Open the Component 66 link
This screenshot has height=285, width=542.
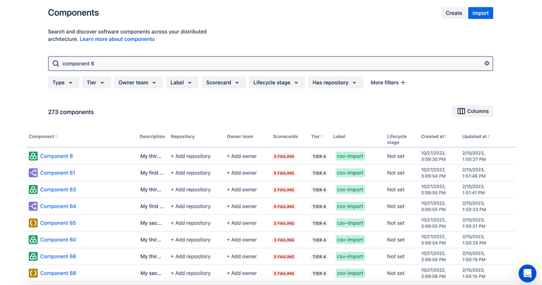[x=58, y=256]
